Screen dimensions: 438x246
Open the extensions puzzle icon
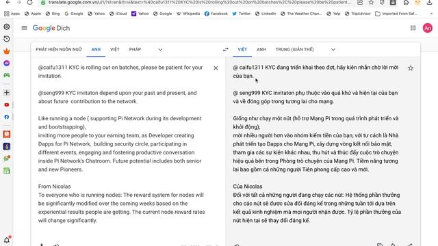click(x=406, y=3)
